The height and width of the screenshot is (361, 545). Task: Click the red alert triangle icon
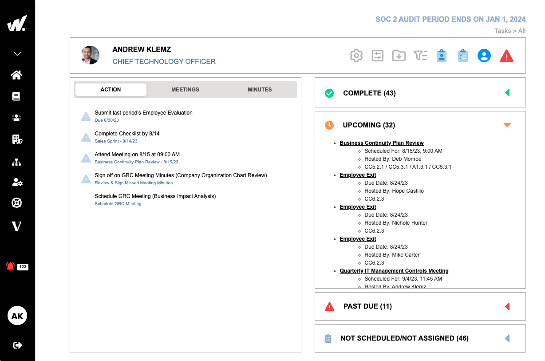[x=506, y=56]
